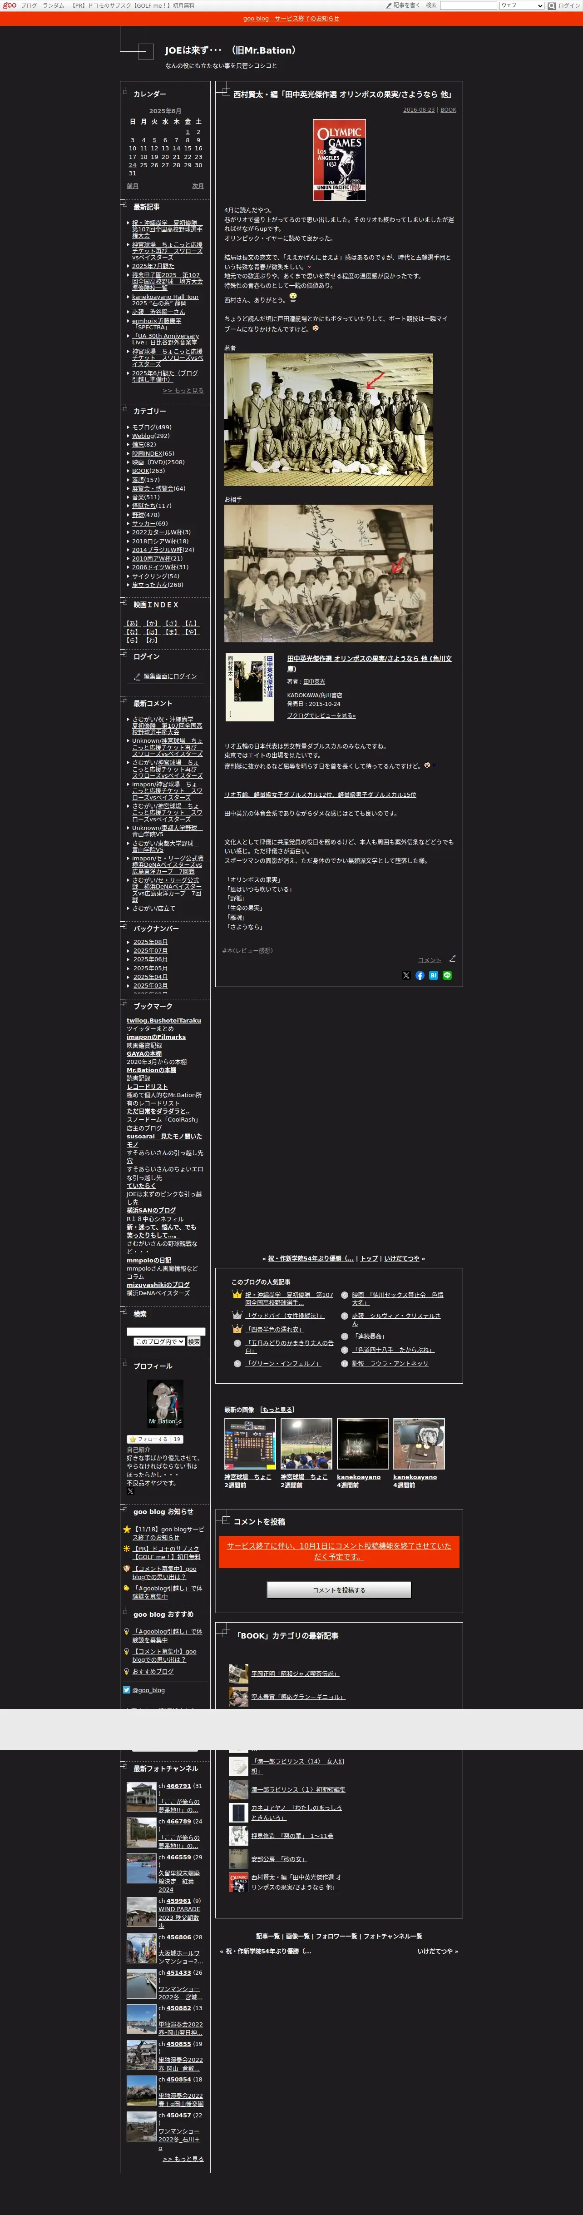Click the フォローする star button

pyautogui.click(x=154, y=1439)
